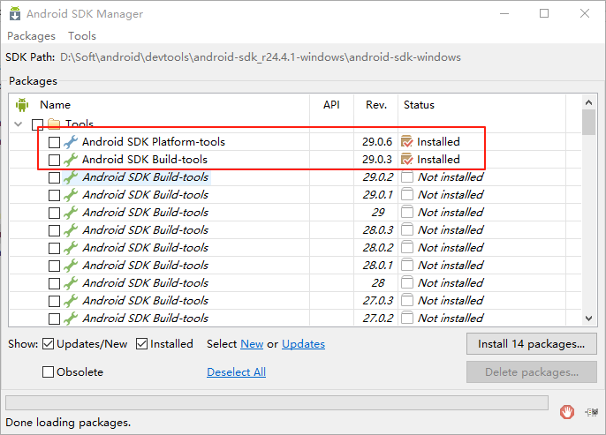Image resolution: width=606 pixels, height=435 pixels.
Task: Click the Installed text for Build-tools 29.0.3
Action: (438, 160)
